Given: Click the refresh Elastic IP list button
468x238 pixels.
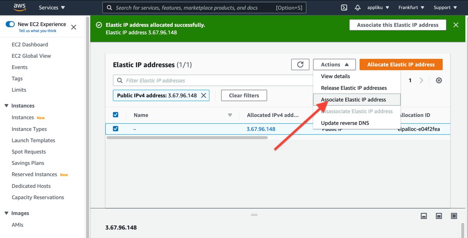Looking at the screenshot, I should [300, 65].
